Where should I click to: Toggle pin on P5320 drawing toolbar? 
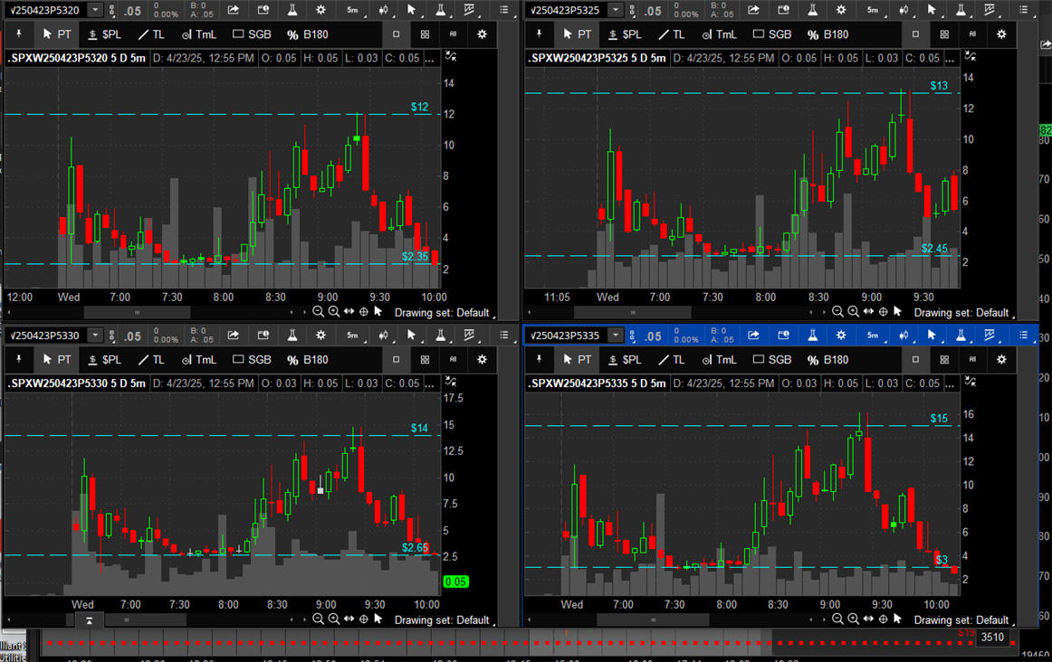point(19,33)
